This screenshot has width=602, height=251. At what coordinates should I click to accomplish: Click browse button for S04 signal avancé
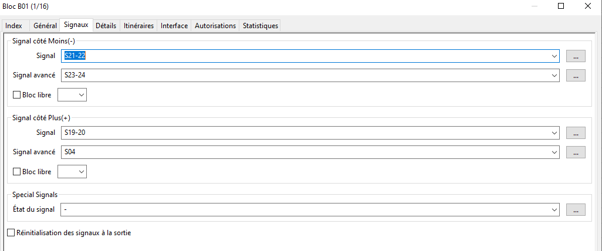[x=576, y=152]
